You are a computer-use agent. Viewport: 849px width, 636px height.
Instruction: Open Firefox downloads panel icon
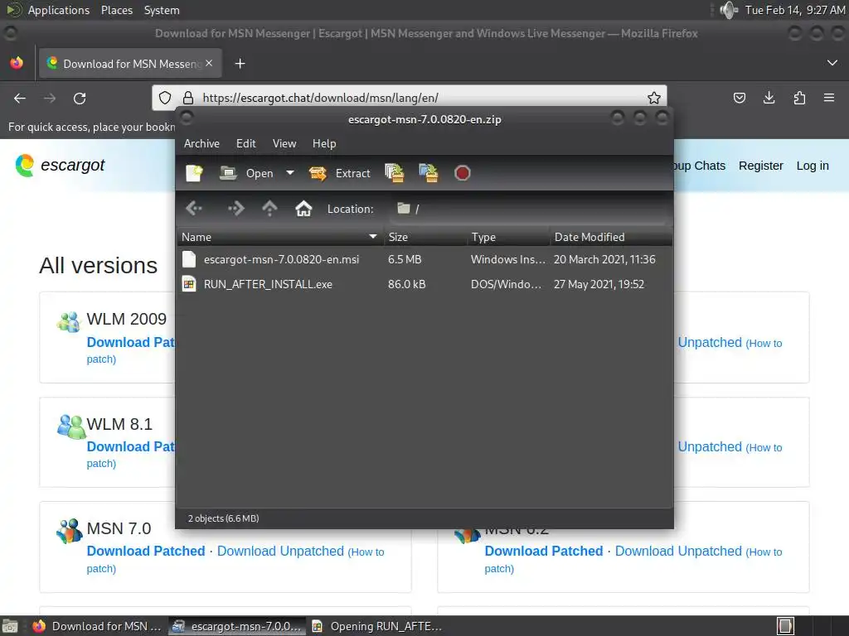pos(769,98)
